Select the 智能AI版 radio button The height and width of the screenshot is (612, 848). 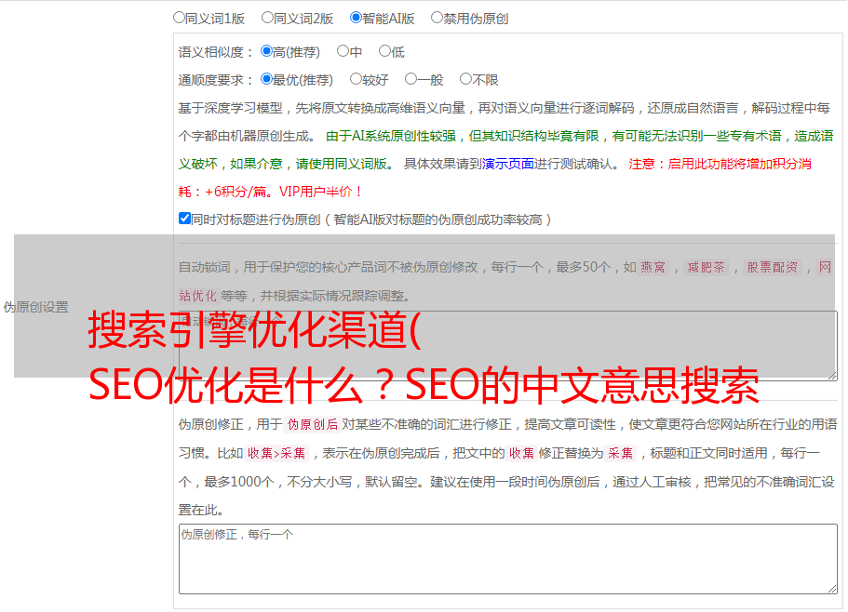(356, 17)
